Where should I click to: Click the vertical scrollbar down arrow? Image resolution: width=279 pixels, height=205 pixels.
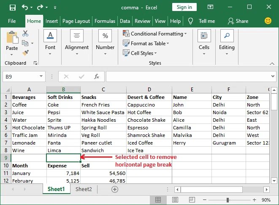[274, 181]
